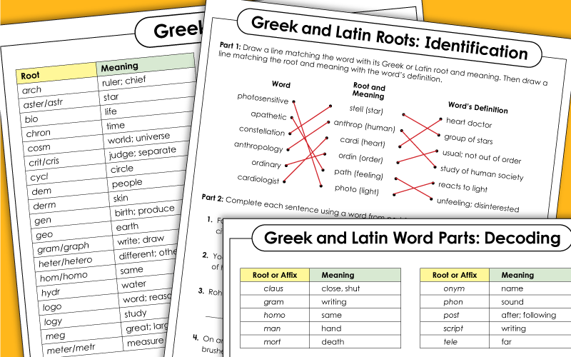Click the meaning 'birth; produce'
This screenshot has width=571, height=357.
point(145,211)
